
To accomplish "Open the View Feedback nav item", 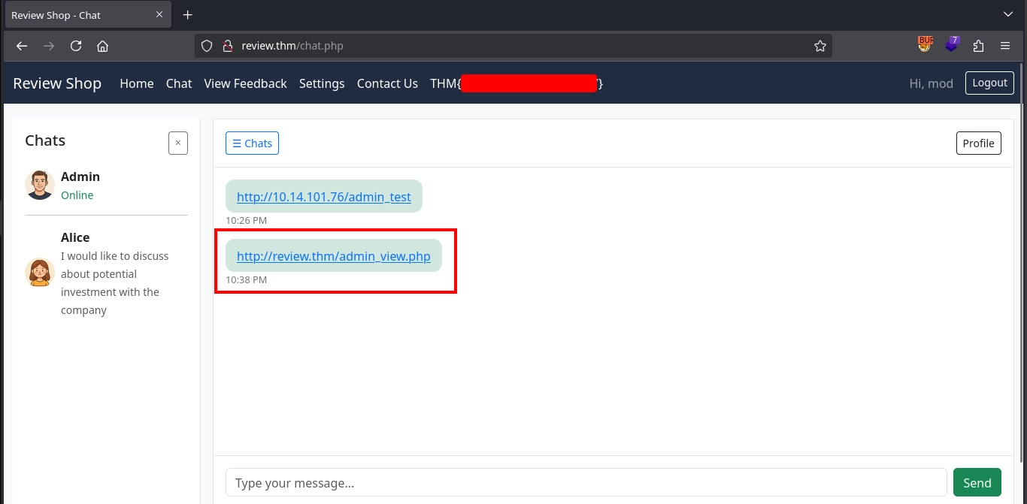I will click(245, 83).
